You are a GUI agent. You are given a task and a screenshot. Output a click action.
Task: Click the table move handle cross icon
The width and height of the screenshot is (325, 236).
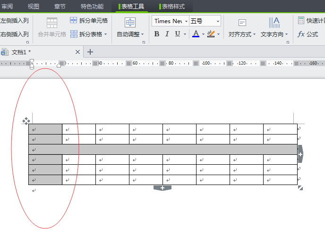coord(26,121)
